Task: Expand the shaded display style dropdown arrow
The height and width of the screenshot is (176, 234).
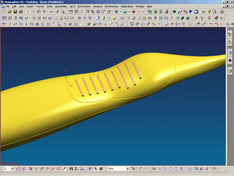Action: (x=129, y=12)
